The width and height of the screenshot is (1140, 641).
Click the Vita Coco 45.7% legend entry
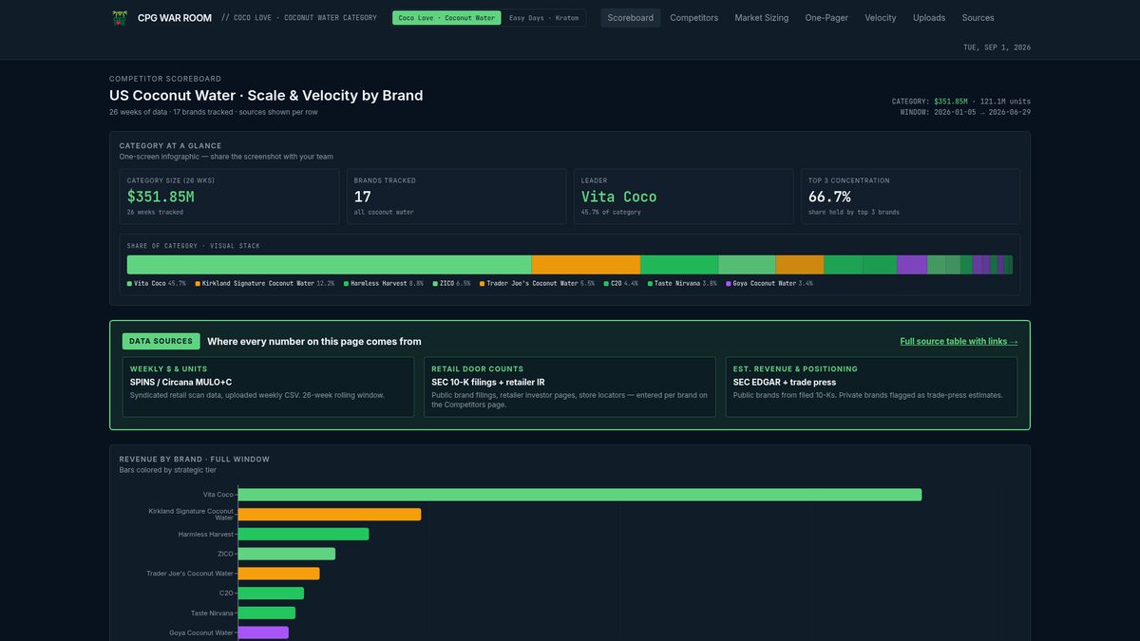click(x=157, y=283)
